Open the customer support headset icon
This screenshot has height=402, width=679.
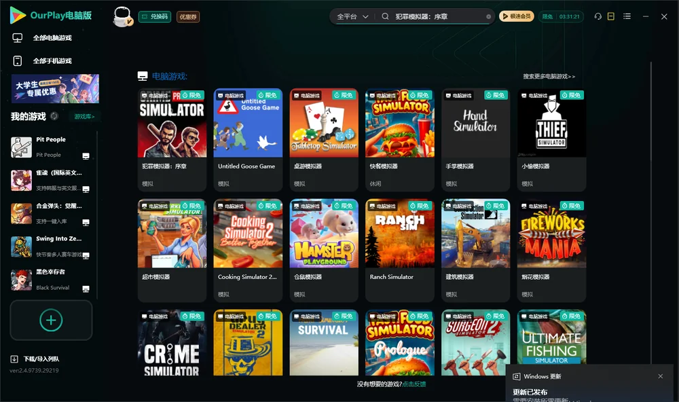598,16
